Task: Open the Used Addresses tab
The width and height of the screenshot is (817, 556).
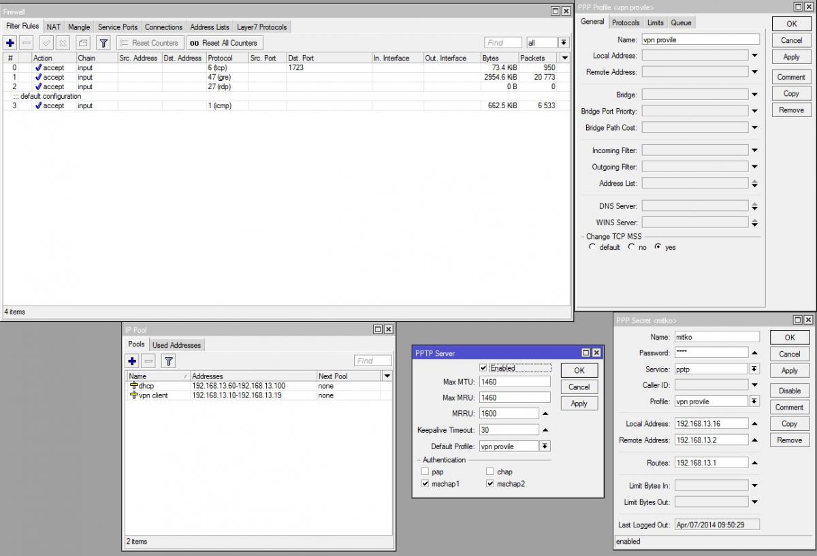Action: (176, 345)
